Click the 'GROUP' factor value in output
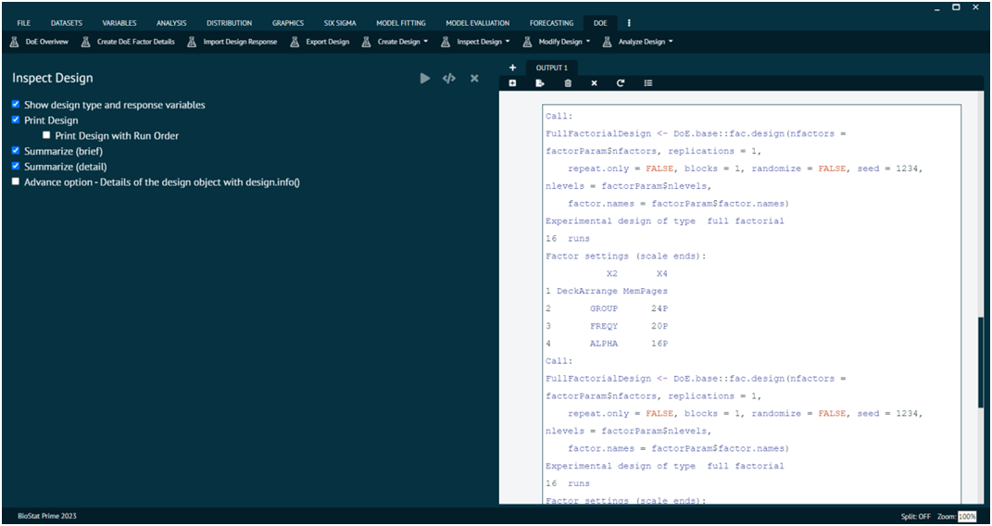The height and width of the screenshot is (526, 992). pos(604,308)
